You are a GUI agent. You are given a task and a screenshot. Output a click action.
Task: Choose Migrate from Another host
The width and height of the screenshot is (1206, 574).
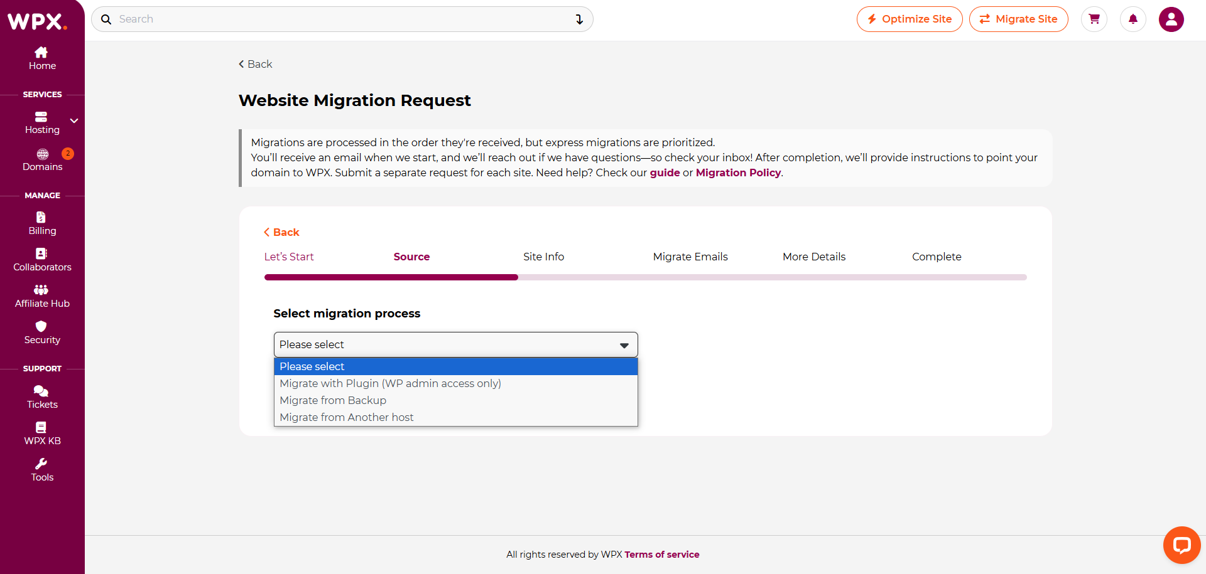pyautogui.click(x=346, y=417)
